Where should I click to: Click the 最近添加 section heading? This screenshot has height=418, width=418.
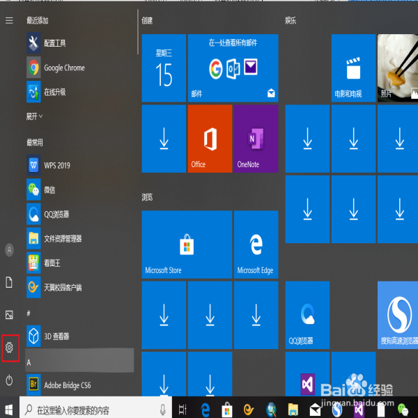coord(38,20)
